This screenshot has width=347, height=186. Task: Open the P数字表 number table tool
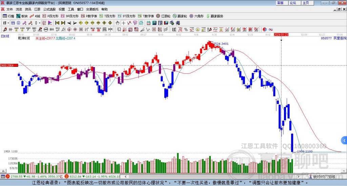89,16
